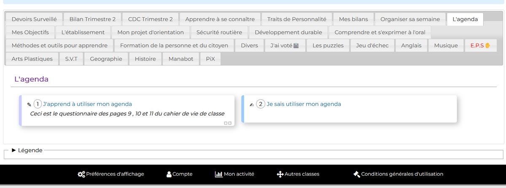The width and height of the screenshot is (506, 188).
Task: Select the Mon projet d'orientation tab
Action: point(151,32)
